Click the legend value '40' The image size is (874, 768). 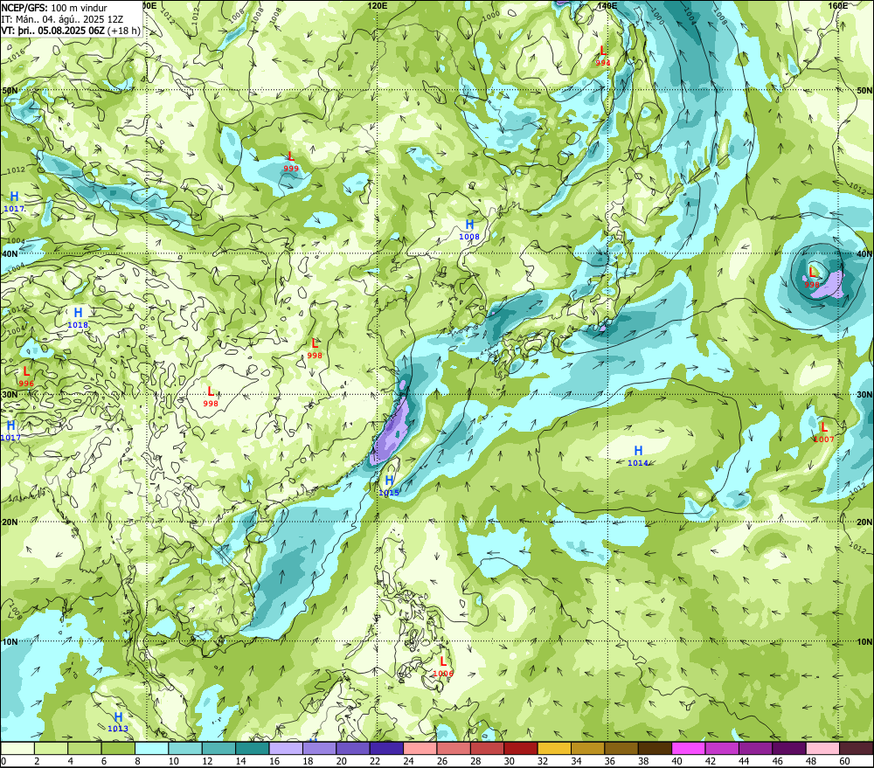(x=676, y=761)
